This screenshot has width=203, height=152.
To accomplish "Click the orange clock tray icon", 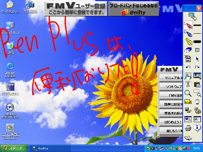I will [180, 148].
